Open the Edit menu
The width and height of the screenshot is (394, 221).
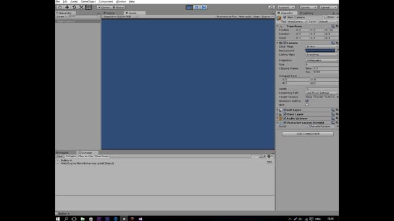(65, 1)
